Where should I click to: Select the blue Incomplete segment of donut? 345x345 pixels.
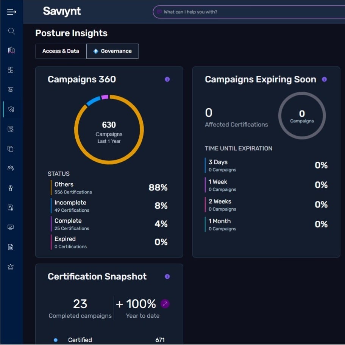[x=93, y=101]
